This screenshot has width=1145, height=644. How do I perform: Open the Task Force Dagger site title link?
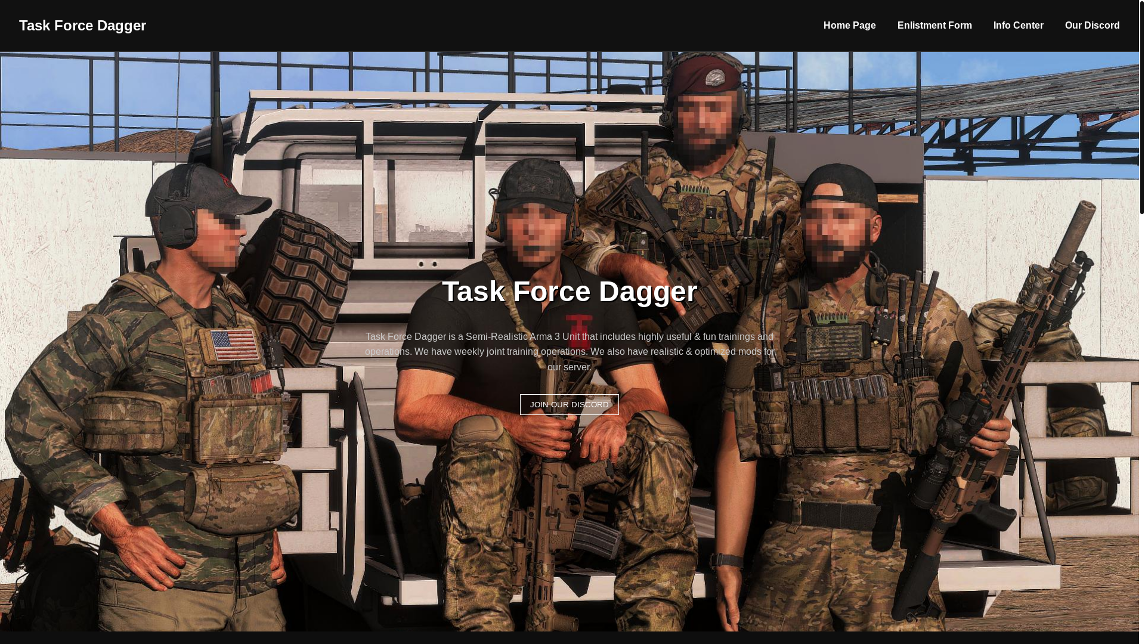pyautogui.click(x=82, y=26)
